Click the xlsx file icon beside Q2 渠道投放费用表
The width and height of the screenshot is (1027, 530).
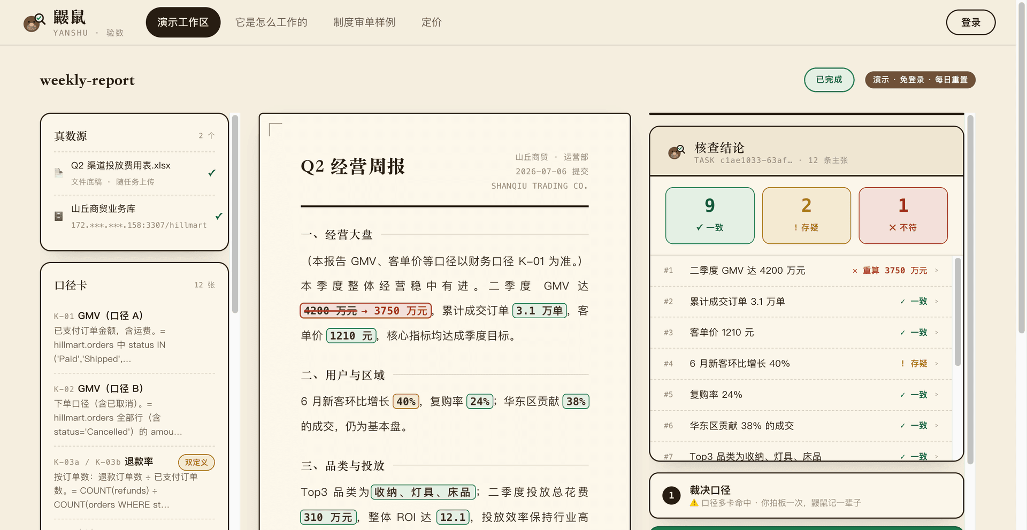pos(59,173)
